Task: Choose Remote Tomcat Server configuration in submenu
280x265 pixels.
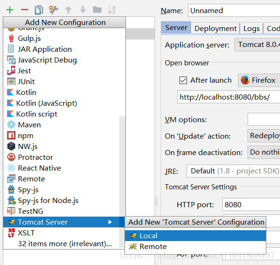Action: click(x=195, y=246)
